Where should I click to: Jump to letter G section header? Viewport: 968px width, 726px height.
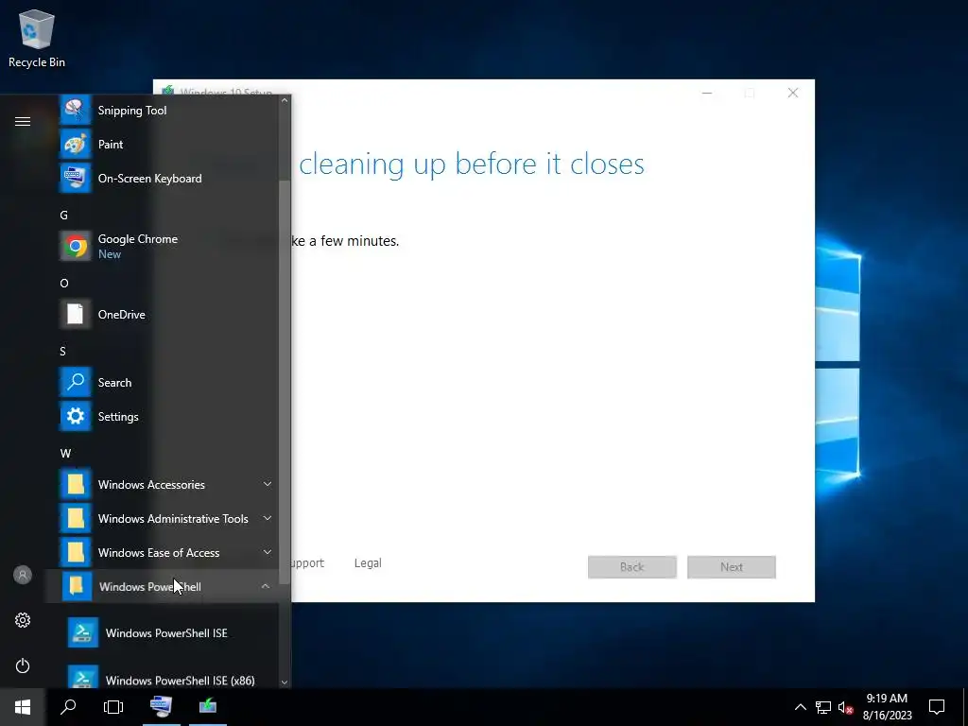63,216
